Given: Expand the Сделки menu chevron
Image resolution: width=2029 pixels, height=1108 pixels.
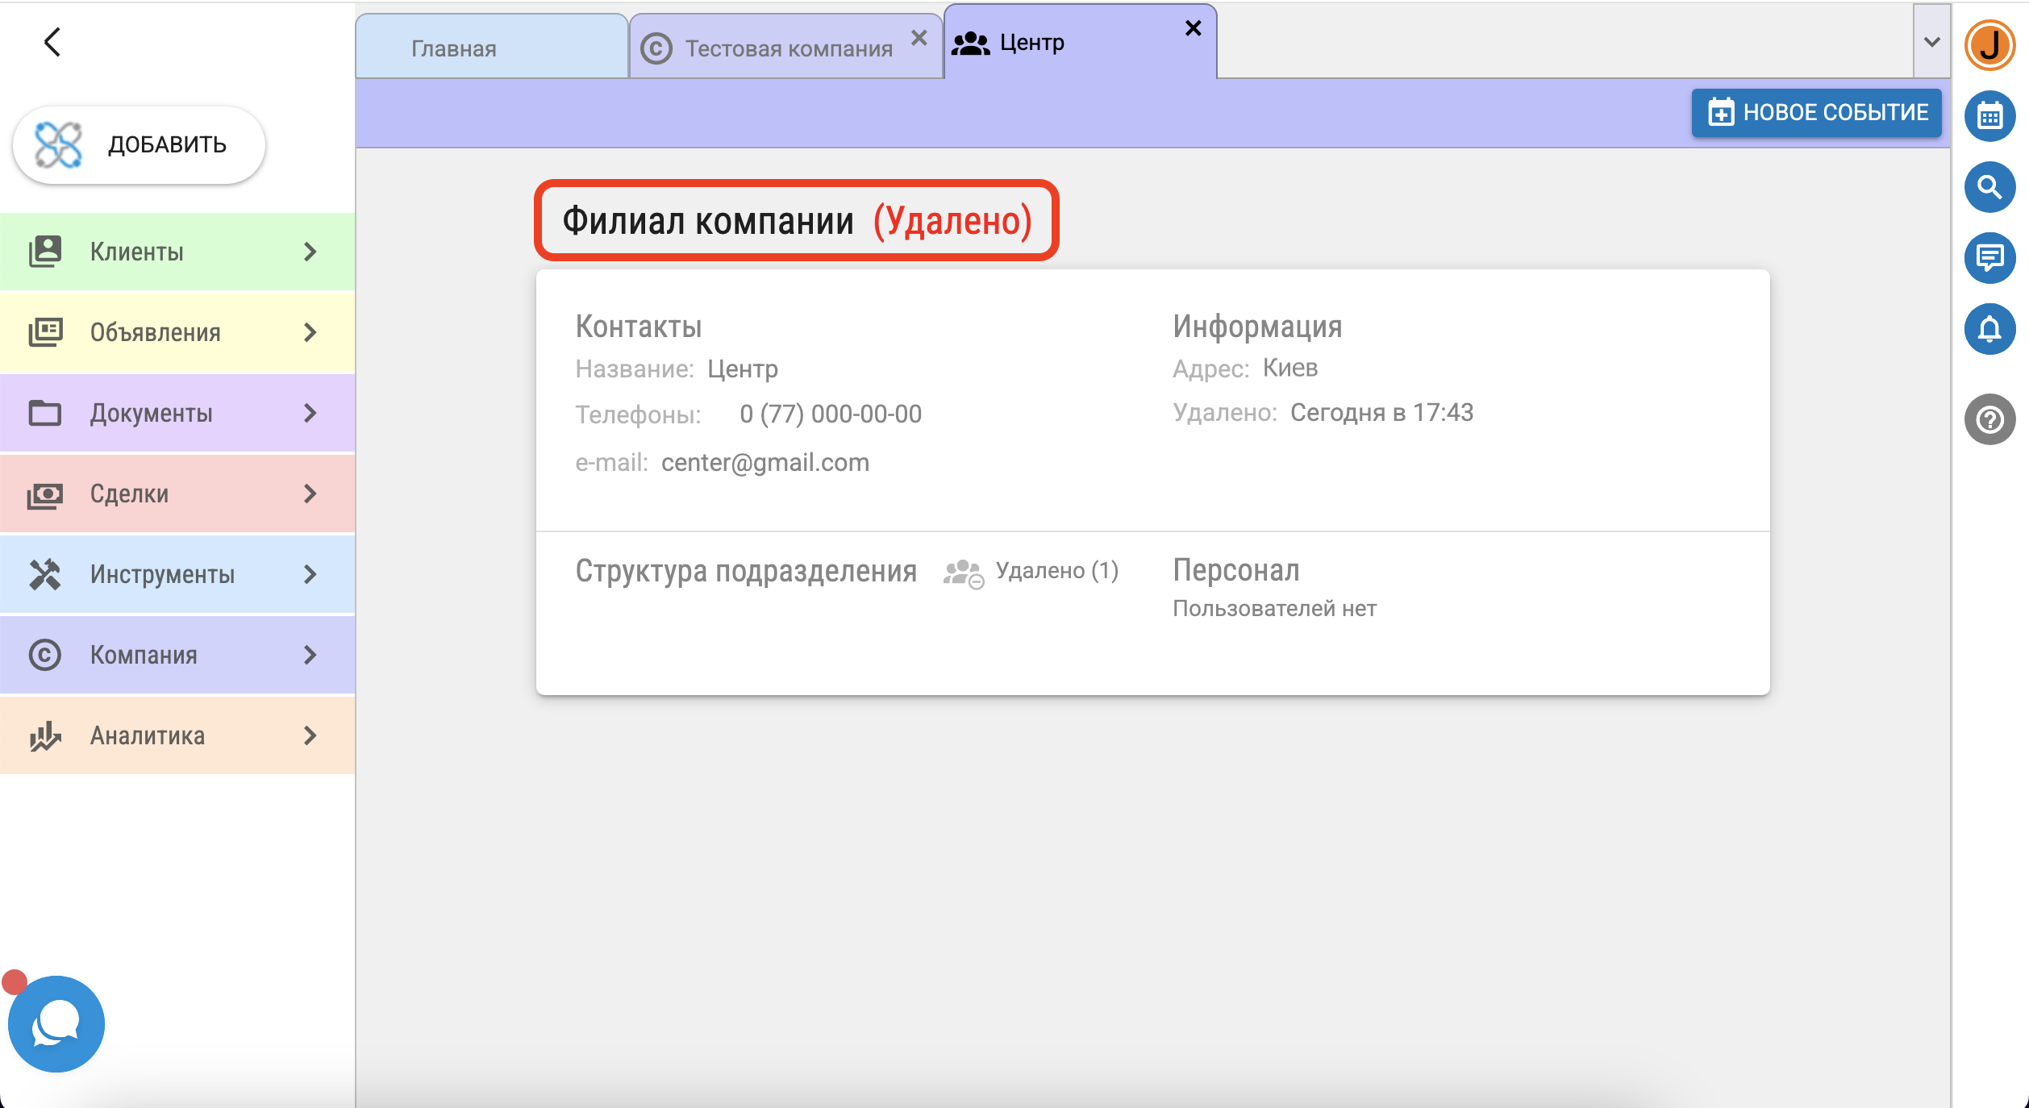Looking at the screenshot, I should click(310, 494).
